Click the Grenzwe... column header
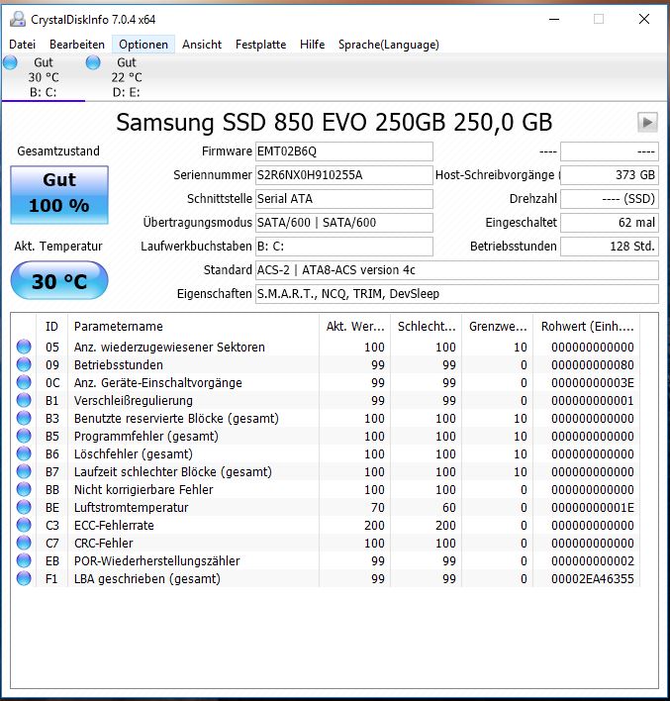 click(498, 327)
